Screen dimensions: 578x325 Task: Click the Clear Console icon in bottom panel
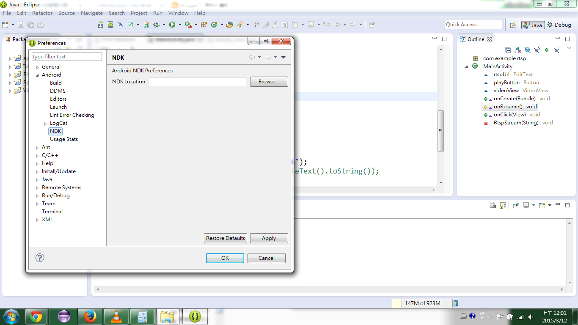[x=493, y=205]
